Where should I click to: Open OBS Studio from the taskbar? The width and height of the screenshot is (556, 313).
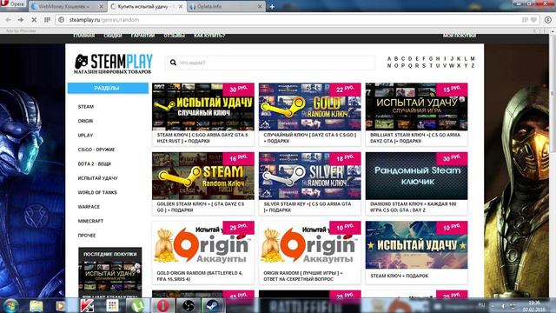click(x=189, y=305)
